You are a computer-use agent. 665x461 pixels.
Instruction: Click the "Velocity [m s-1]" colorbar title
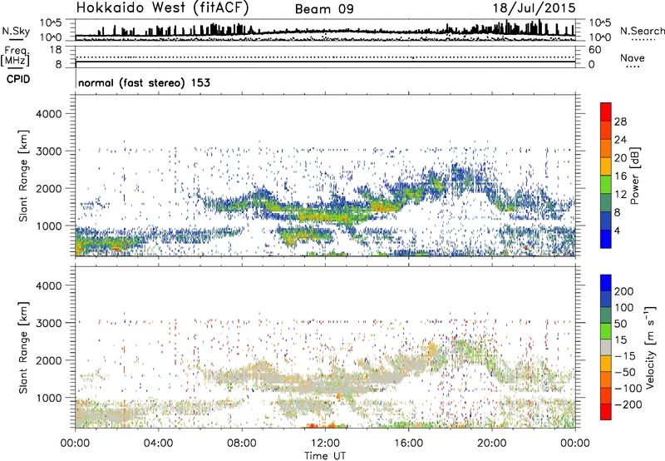[x=650, y=347]
